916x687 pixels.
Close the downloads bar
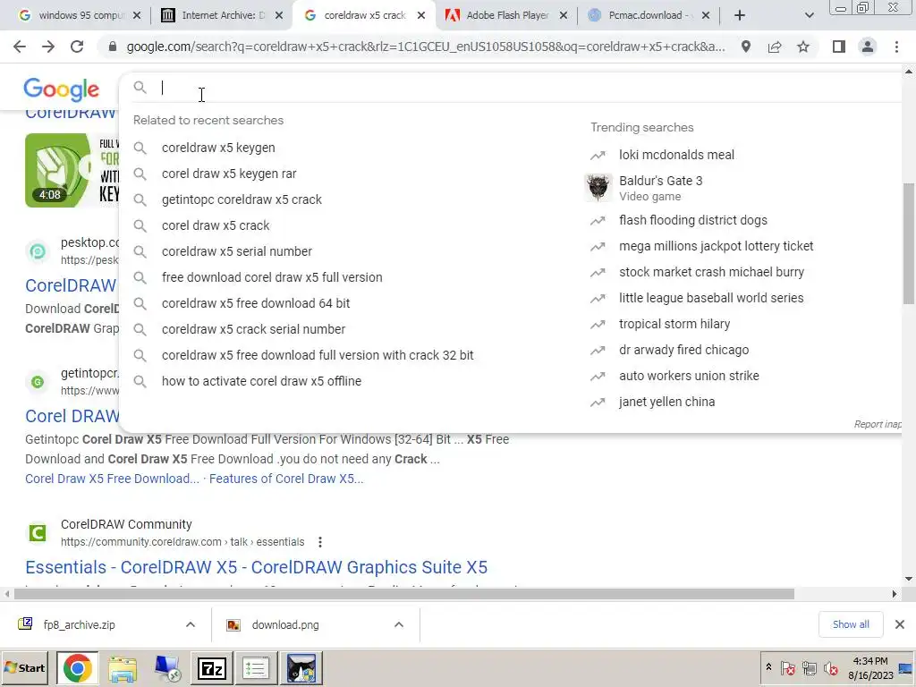pyautogui.click(x=900, y=624)
